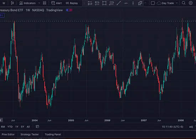Select the Rectangle drawing tool
Viewport: 196px width, 139px height.
[104, 3]
